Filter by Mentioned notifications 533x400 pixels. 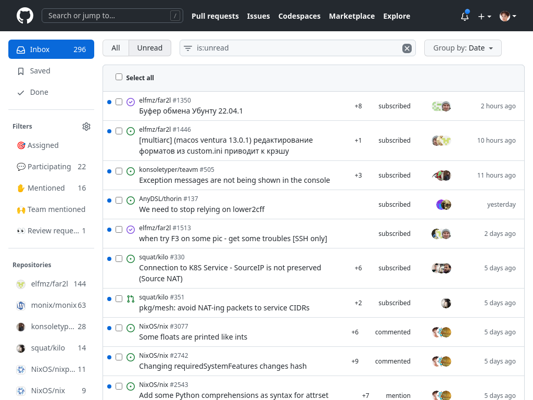[x=52, y=188]
